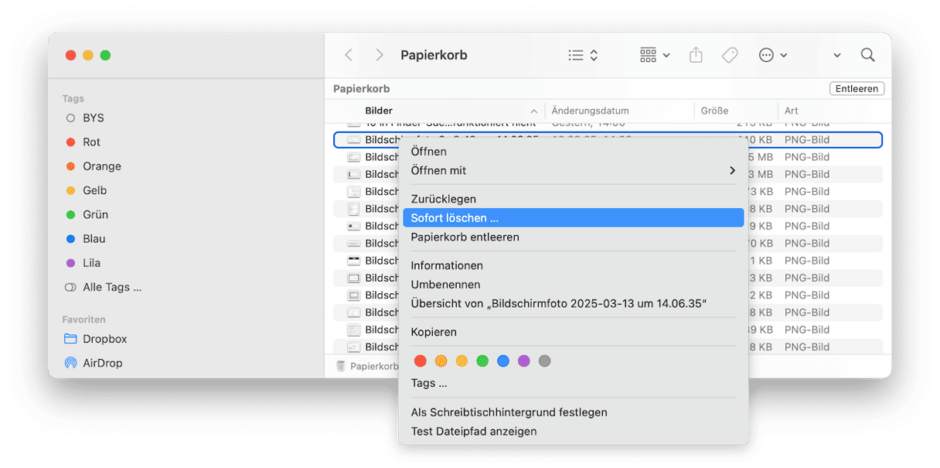Click the red close window button
The height and width of the screenshot is (468, 940).
coord(71,55)
